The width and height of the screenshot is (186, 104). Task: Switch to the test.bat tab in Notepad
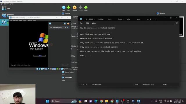click(x=101, y=19)
